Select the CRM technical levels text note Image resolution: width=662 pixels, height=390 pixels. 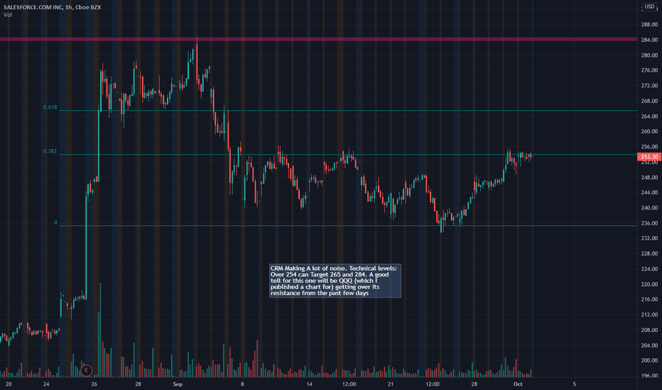pyautogui.click(x=335, y=281)
